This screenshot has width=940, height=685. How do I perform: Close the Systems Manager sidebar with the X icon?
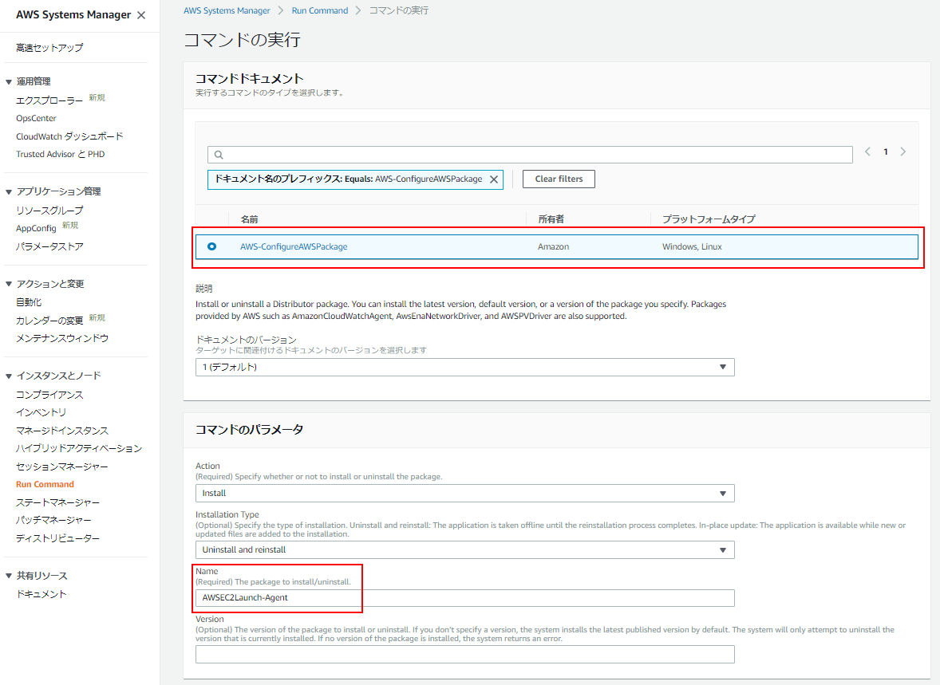tap(141, 14)
